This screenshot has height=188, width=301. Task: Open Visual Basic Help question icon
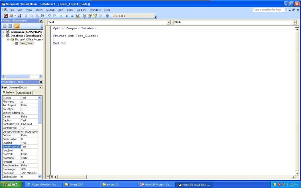(108, 16)
